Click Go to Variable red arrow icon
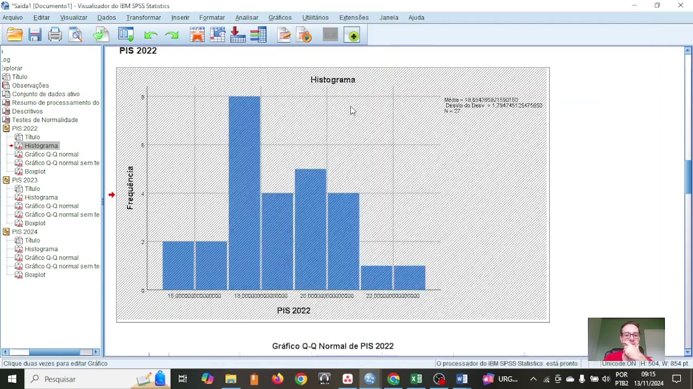 [238, 36]
